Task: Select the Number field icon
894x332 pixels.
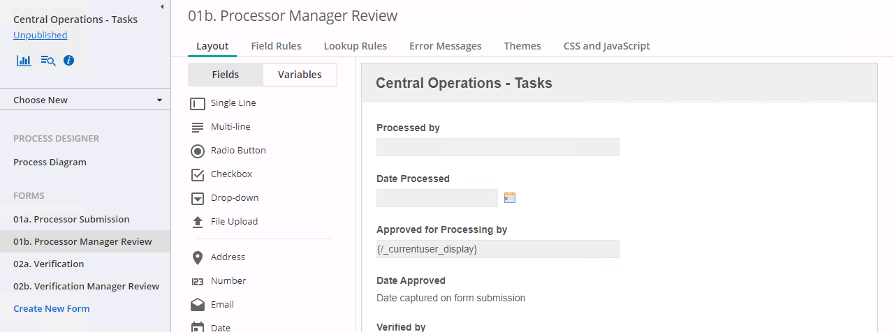Action: coord(198,281)
